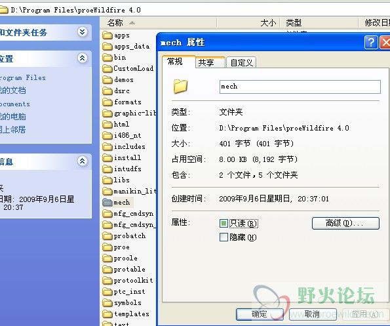Screen dimensions: 390x326
Task: Open the 自定义 customize tab
Action: tap(241, 62)
